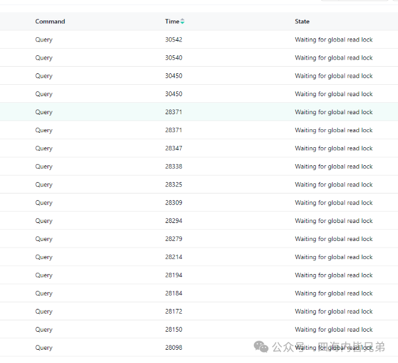Click Query in the row with time 28214

(x=44, y=257)
